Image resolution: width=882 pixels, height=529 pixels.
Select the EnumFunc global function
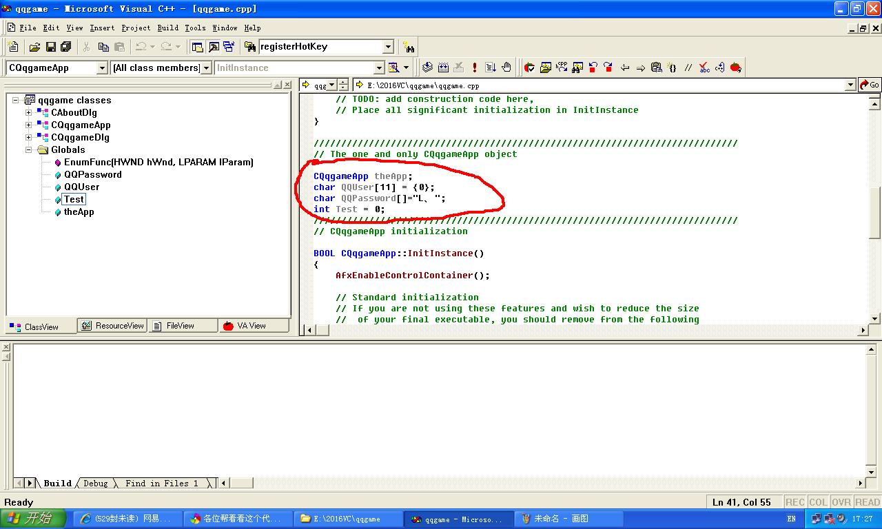point(158,162)
